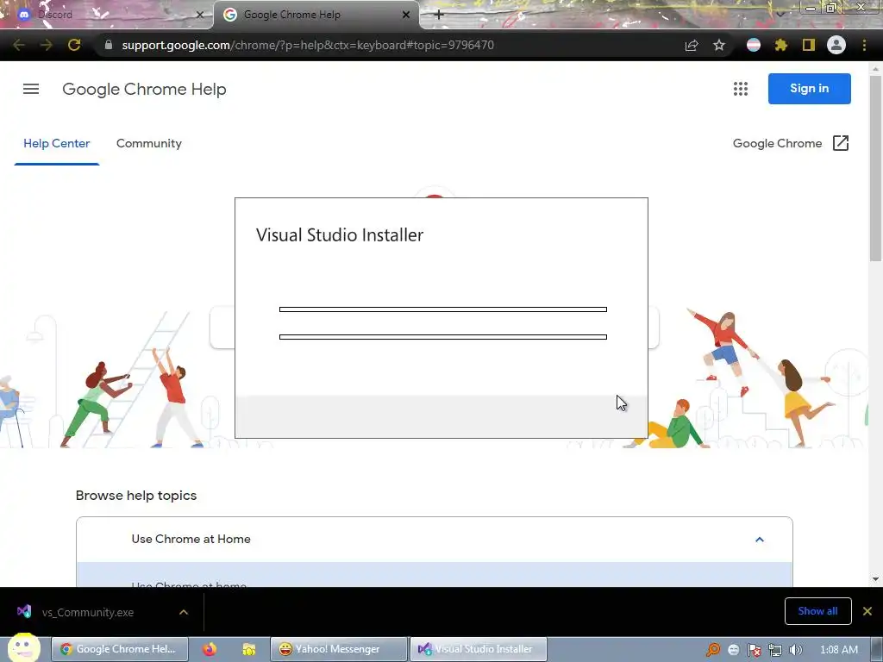Click the Browse help topics heading

click(136, 496)
